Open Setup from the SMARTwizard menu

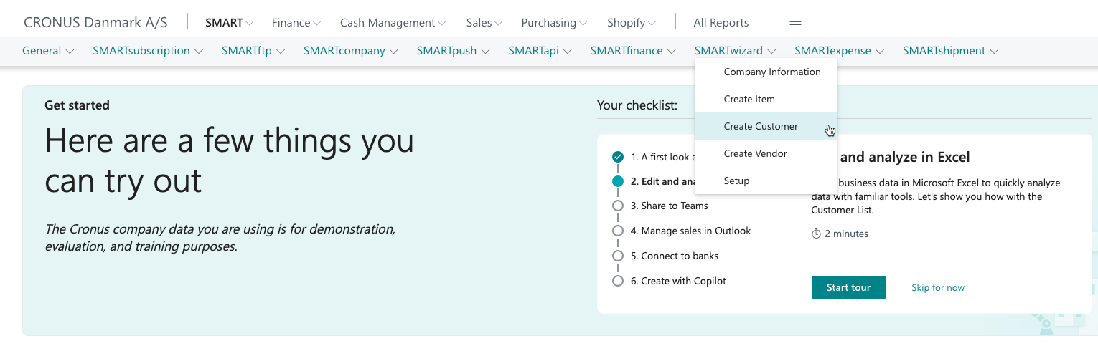pyautogui.click(x=736, y=181)
